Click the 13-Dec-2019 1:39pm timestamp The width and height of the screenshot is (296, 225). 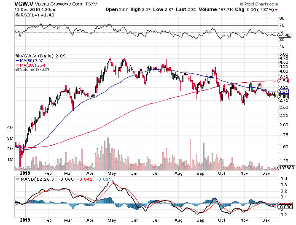(35, 9)
